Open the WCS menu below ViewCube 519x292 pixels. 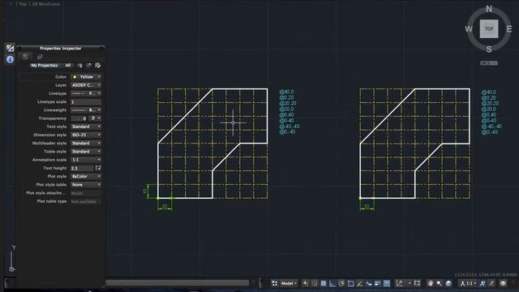pyautogui.click(x=489, y=63)
